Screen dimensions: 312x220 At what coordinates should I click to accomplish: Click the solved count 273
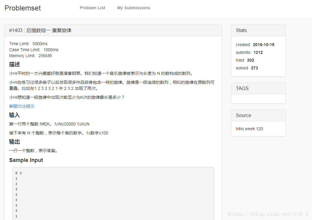point(254,68)
